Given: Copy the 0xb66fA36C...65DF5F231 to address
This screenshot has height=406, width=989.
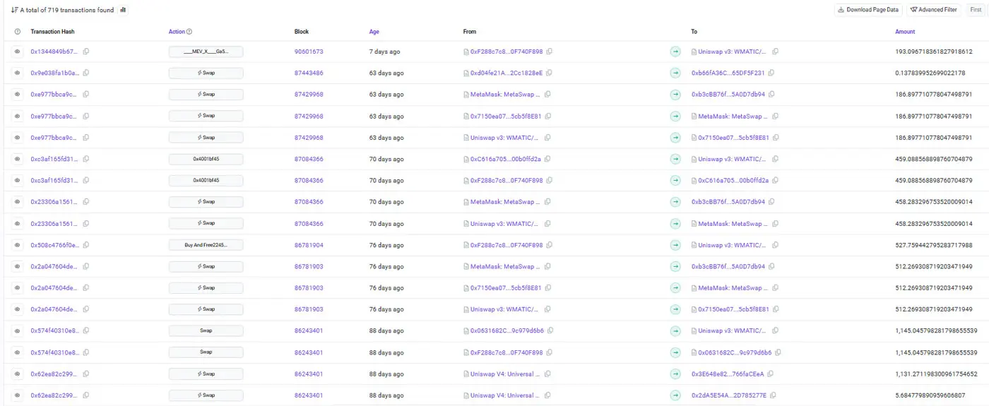Looking at the screenshot, I should (x=771, y=73).
